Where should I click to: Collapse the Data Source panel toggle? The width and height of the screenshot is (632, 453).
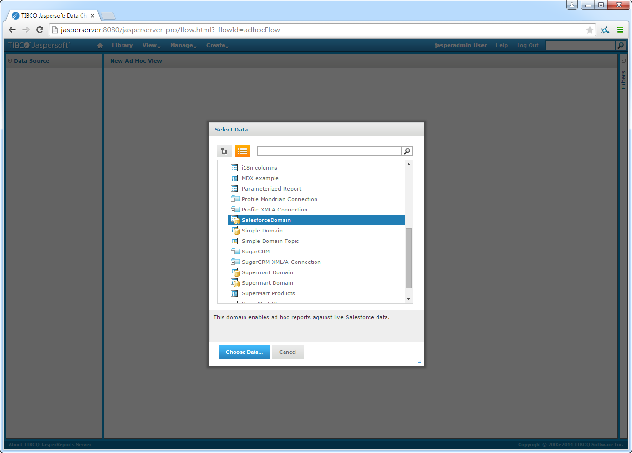point(10,61)
